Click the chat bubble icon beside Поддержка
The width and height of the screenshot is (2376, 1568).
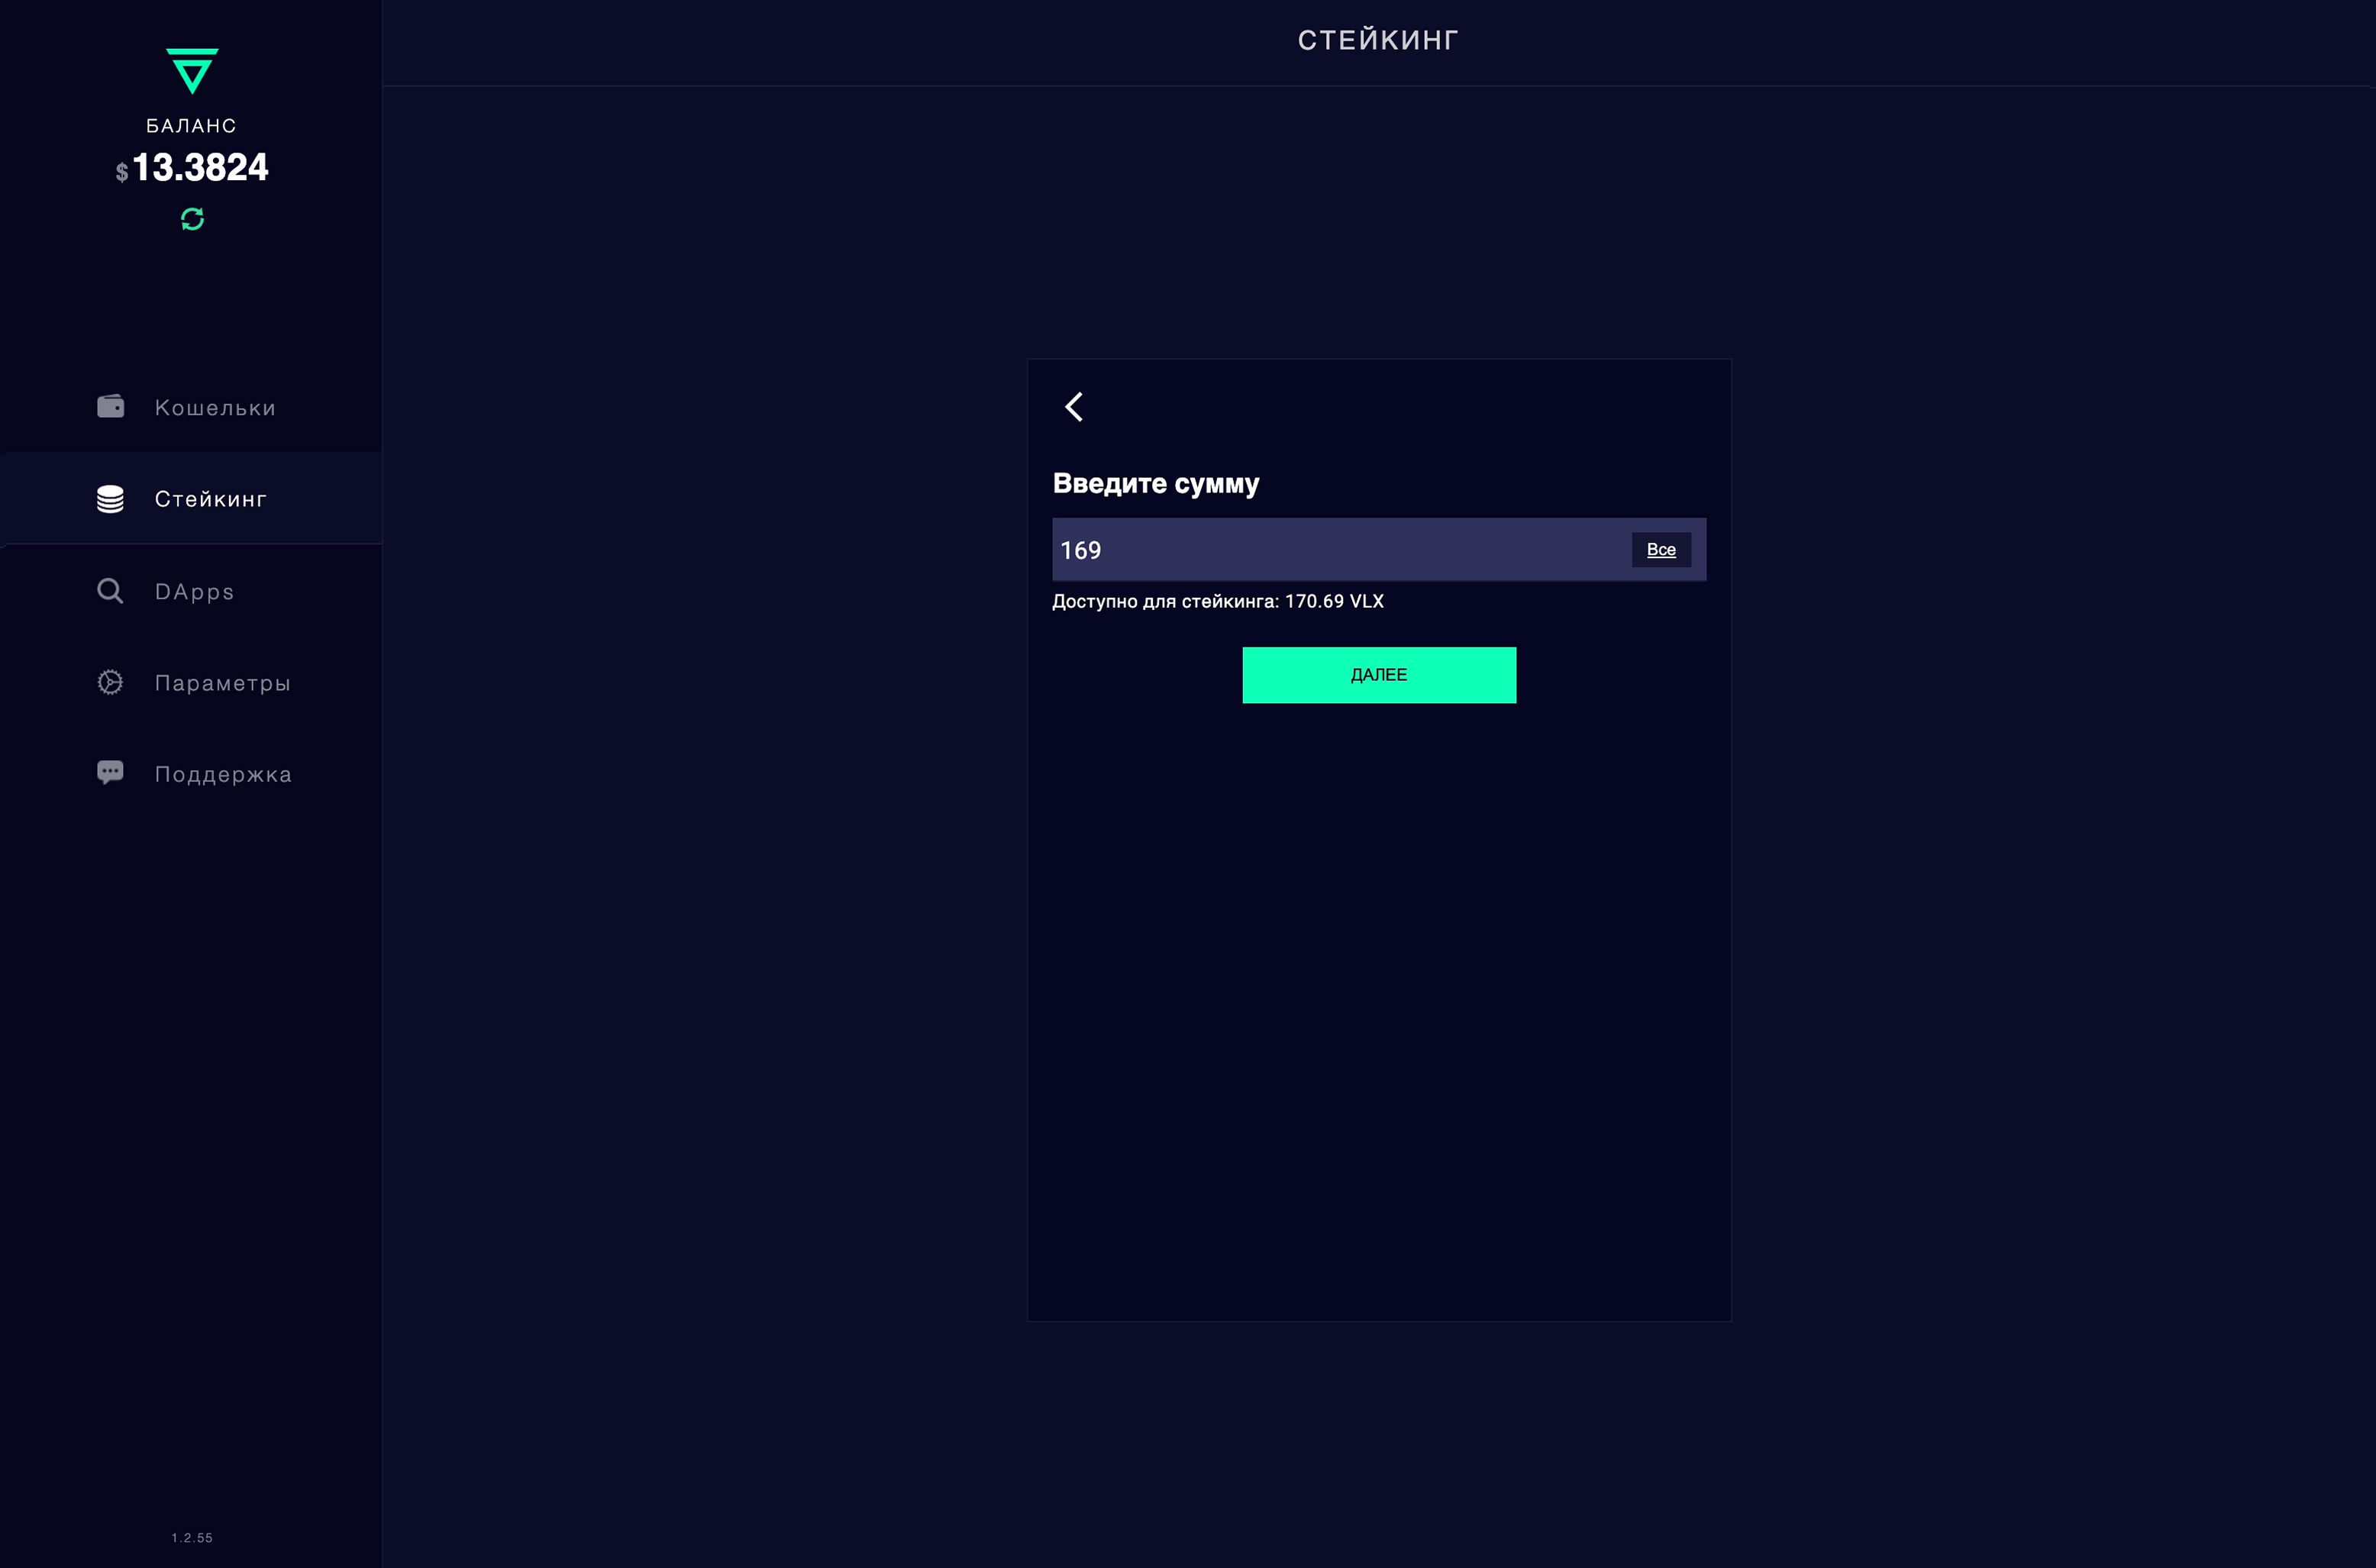click(110, 773)
